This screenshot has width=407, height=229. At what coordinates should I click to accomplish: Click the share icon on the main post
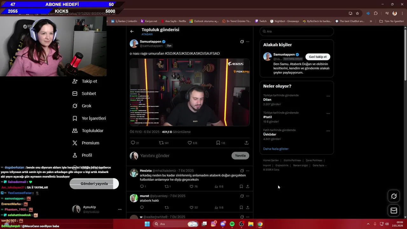click(x=246, y=143)
